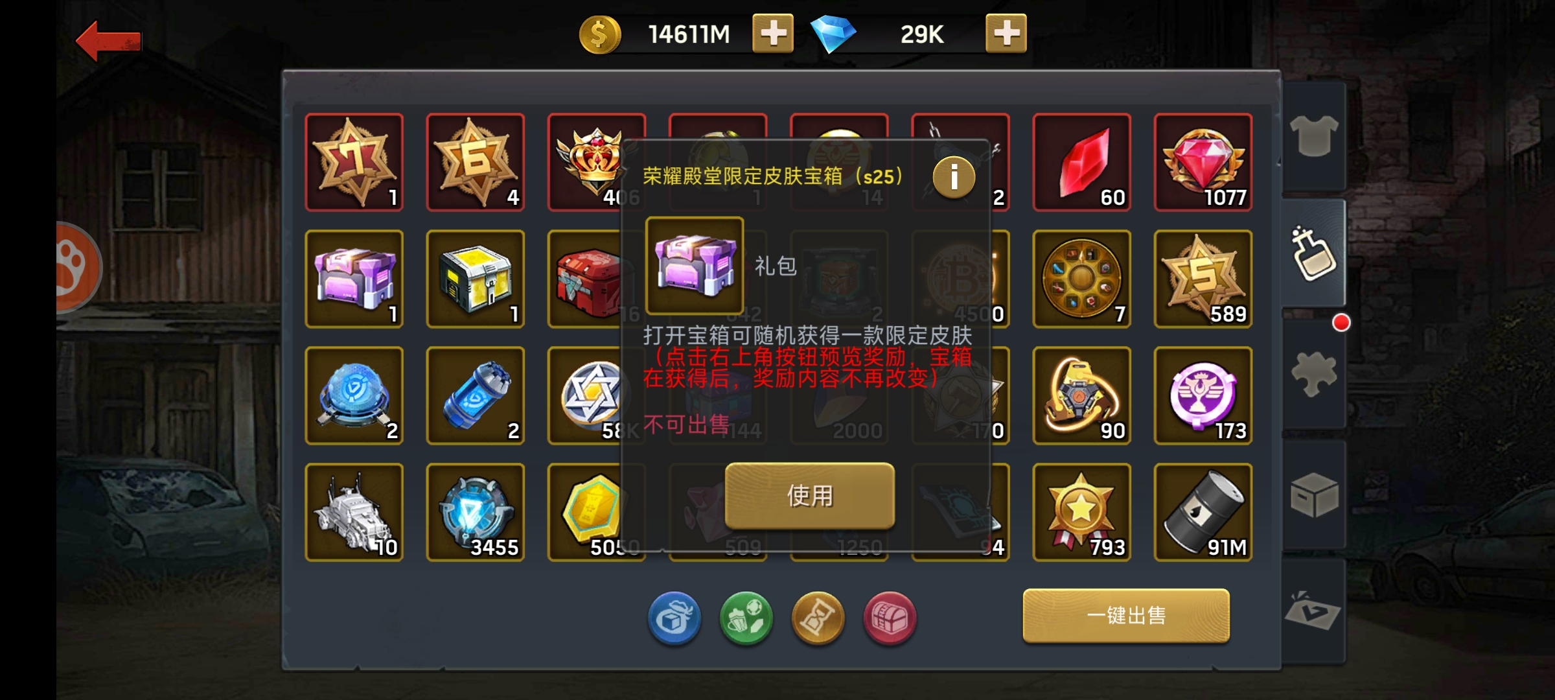Click the red treasure chest filter icon
The height and width of the screenshot is (700, 1555).
[890, 618]
